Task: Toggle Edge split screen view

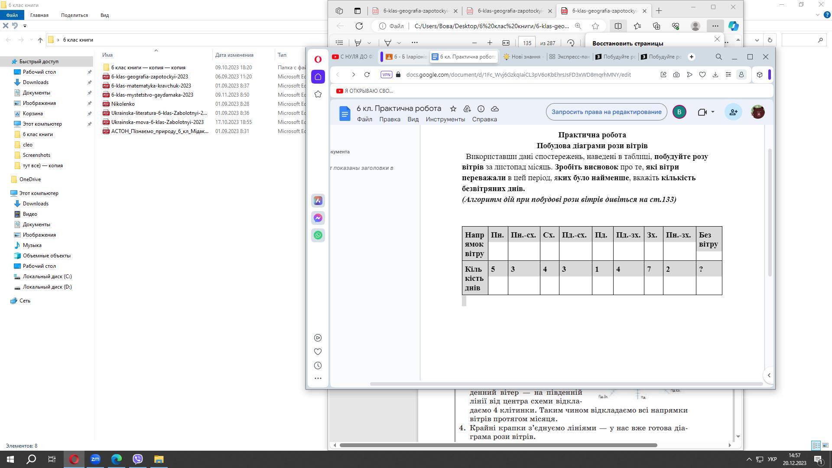Action: tap(618, 26)
